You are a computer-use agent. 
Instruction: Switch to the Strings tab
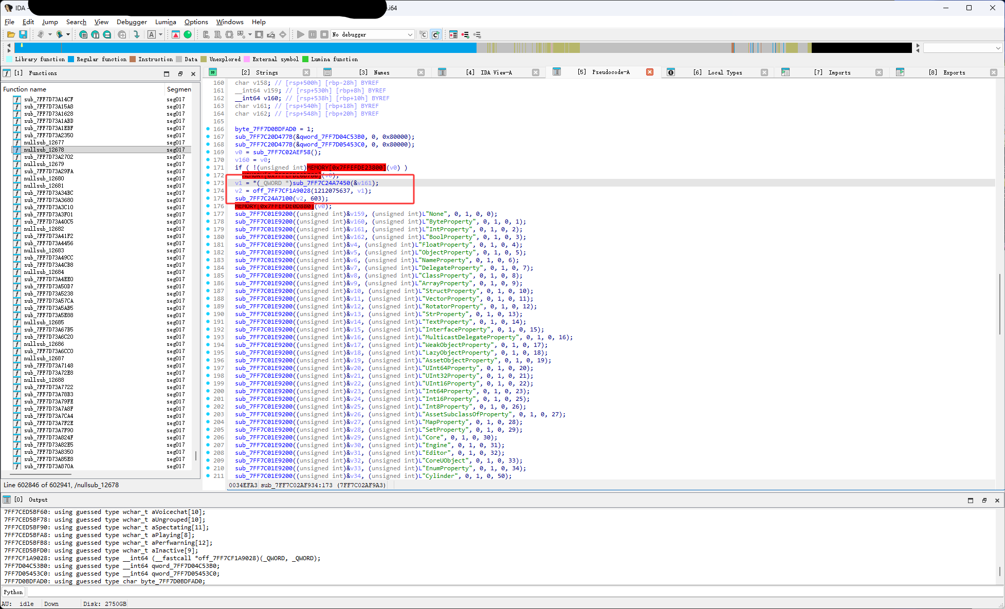[x=266, y=72]
